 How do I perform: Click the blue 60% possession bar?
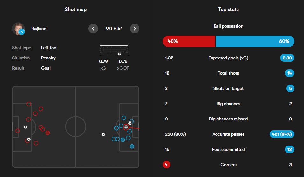pyautogui.click(x=255, y=41)
